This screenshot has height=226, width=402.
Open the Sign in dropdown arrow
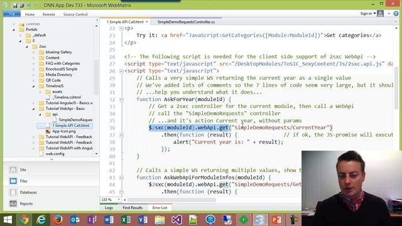click(374, 13)
